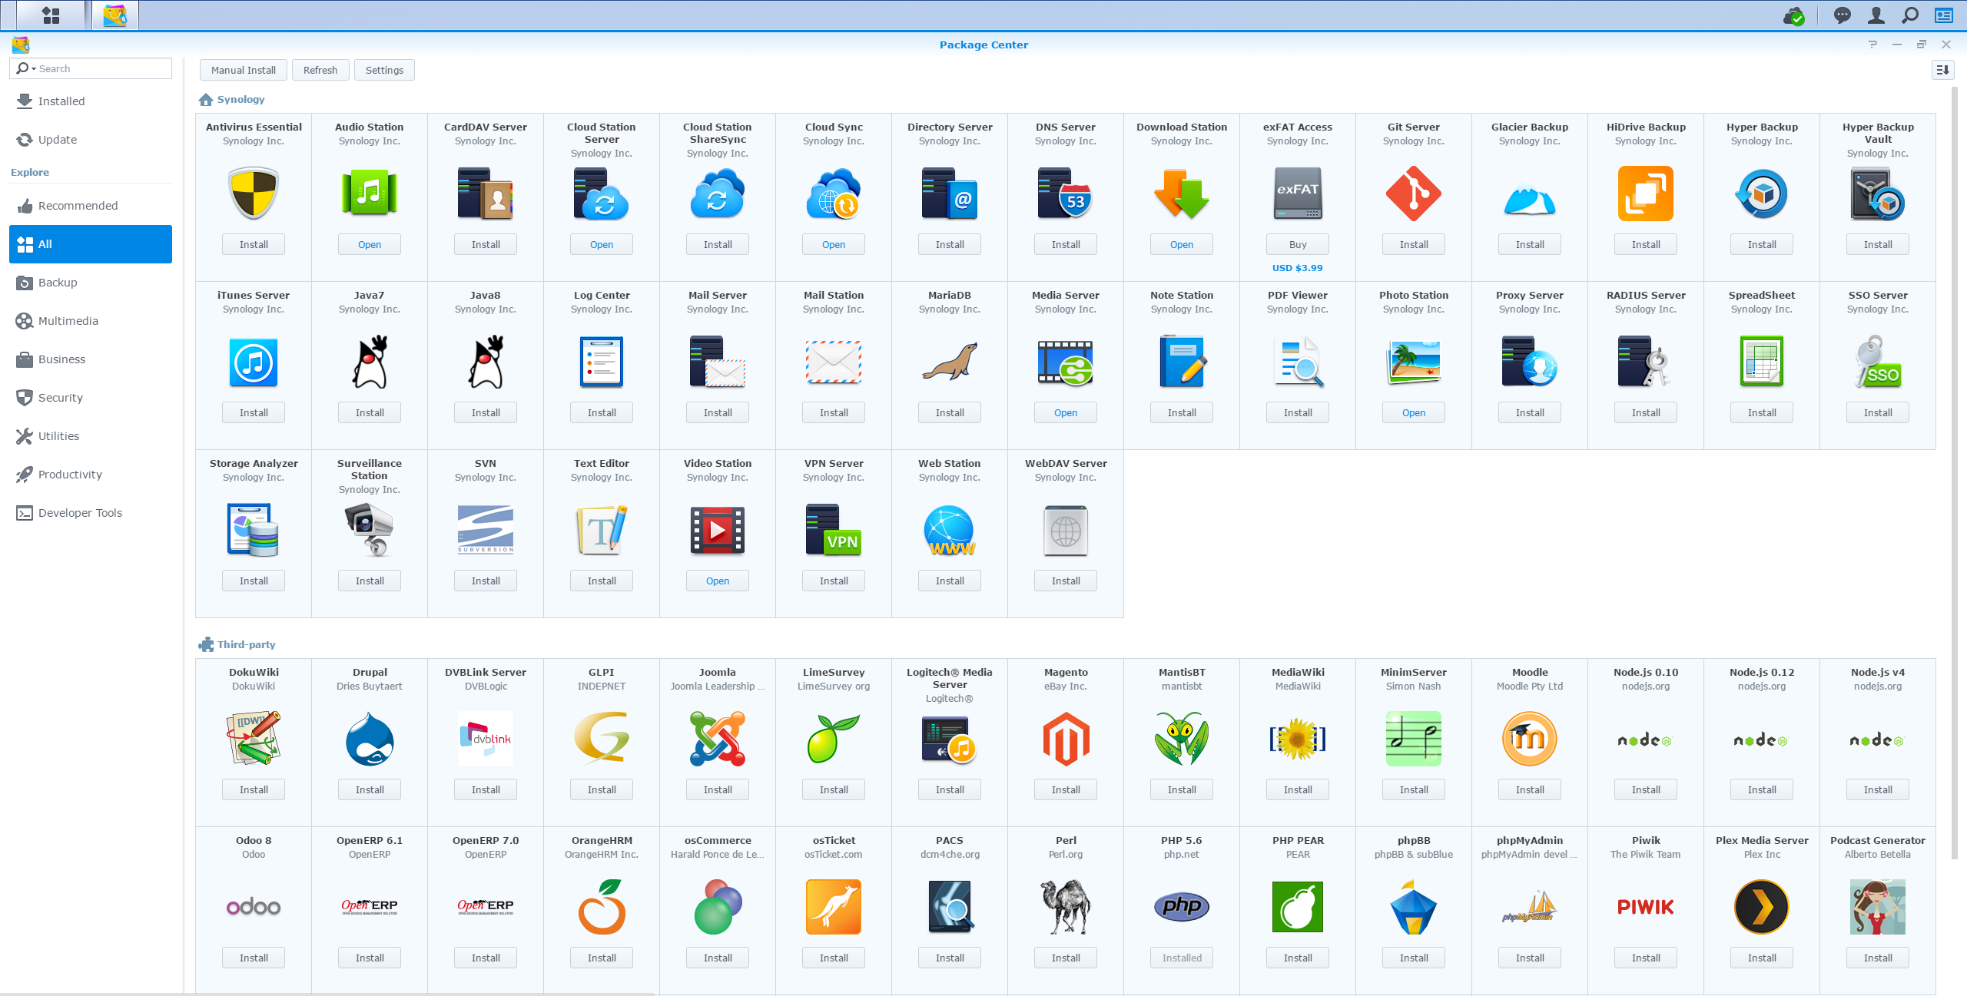The width and height of the screenshot is (1967, 996).
Task: Click the Video Station icon
Action: [x=718, y=530]
